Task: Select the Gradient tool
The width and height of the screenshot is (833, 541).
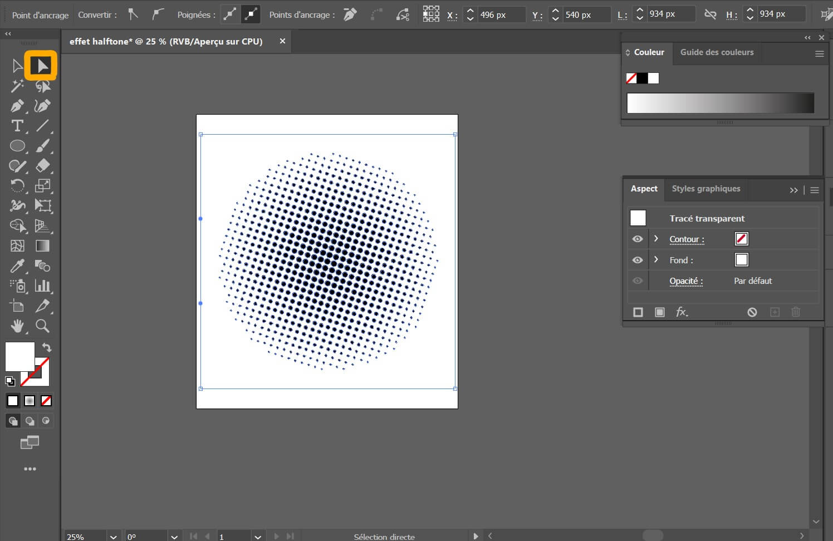Action: (42, 246)
